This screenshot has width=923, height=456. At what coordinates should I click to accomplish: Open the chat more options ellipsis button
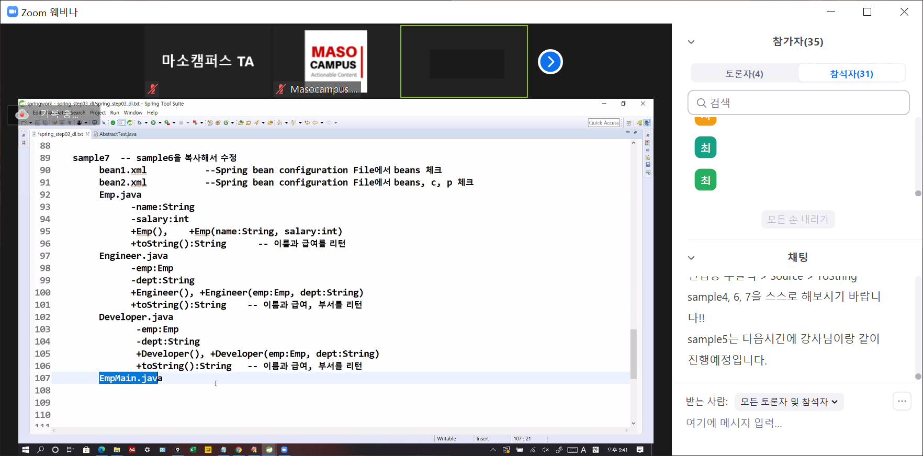pyautogui.click(x=902, y=402)
